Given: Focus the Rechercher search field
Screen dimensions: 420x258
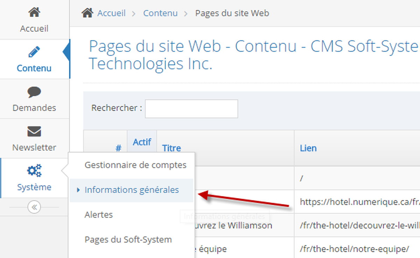Looking at the screenshot, I should pos(191,109).
